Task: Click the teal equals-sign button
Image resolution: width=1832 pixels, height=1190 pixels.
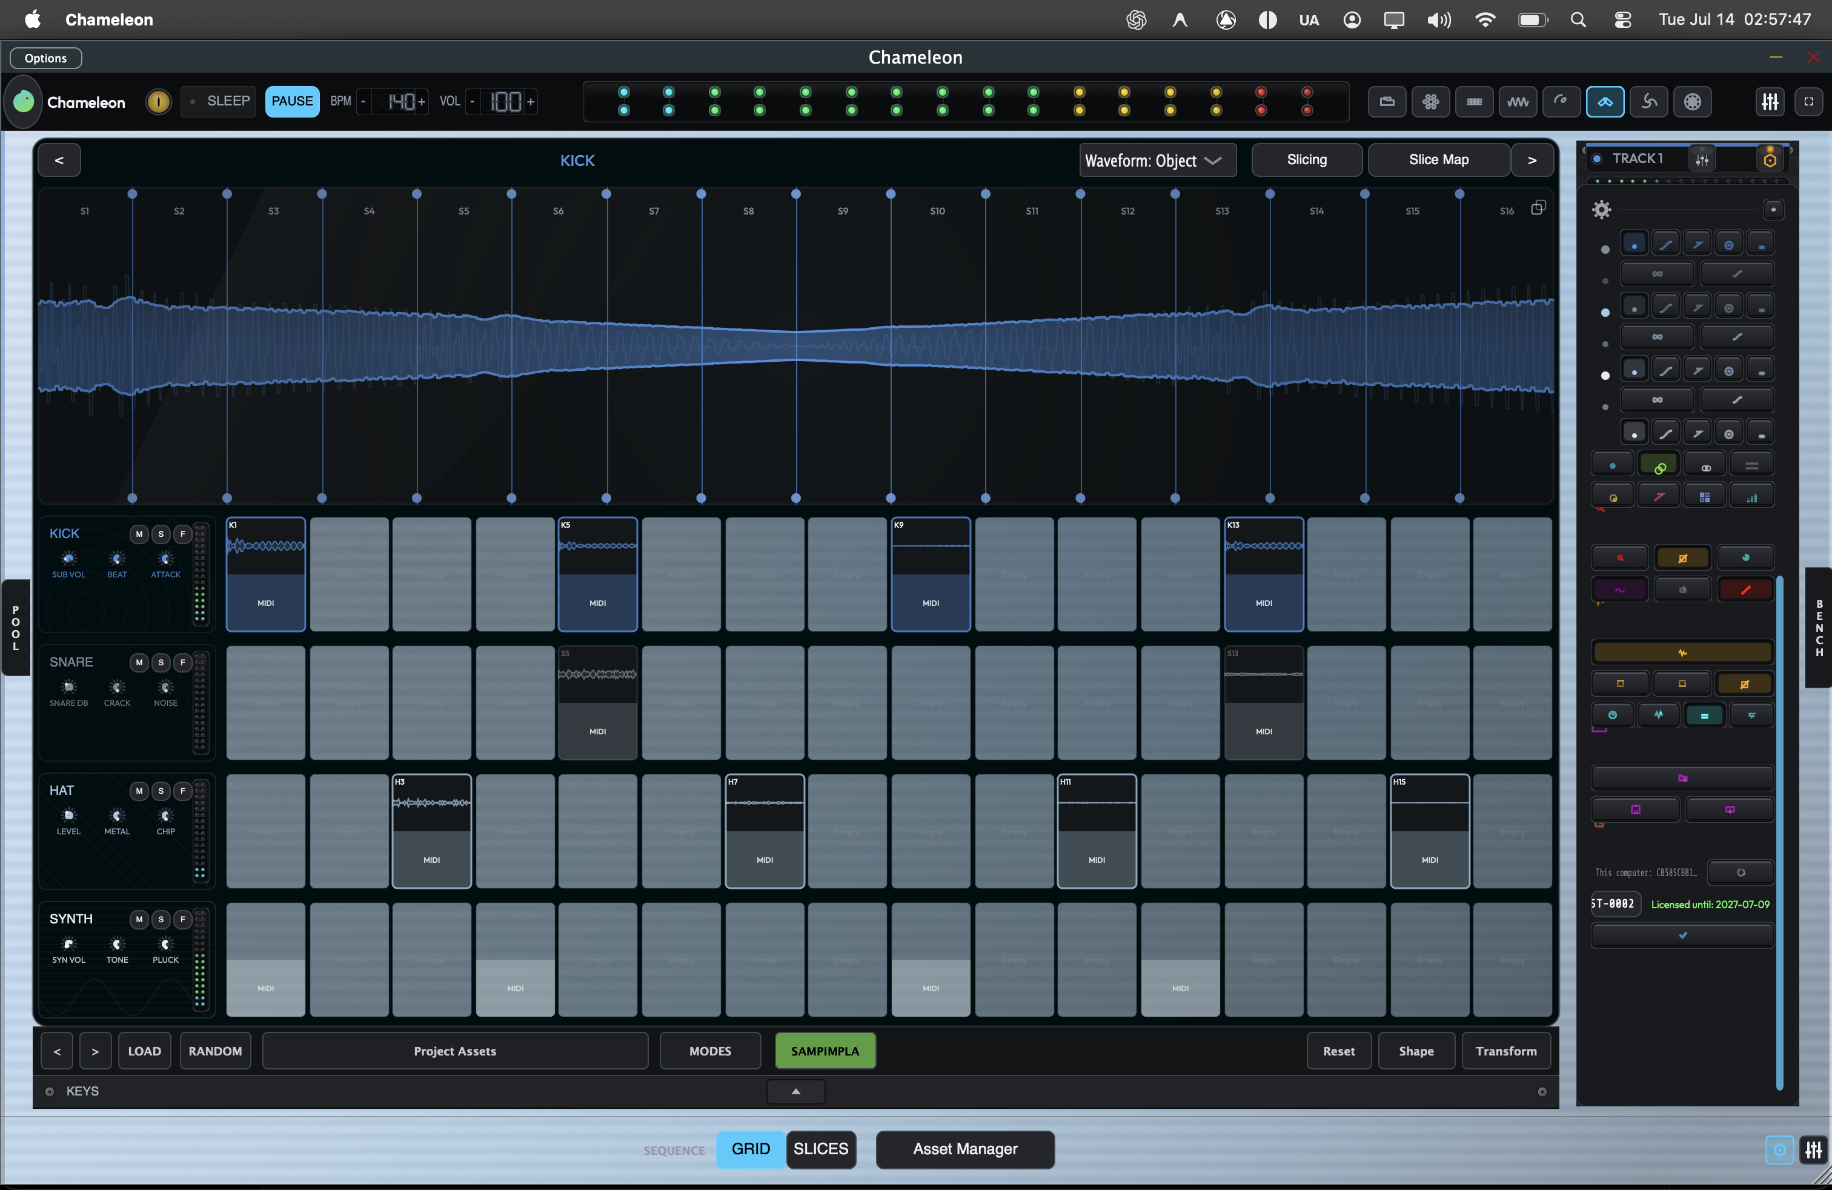Action: pyautogui.click(x=1705, y=715)
